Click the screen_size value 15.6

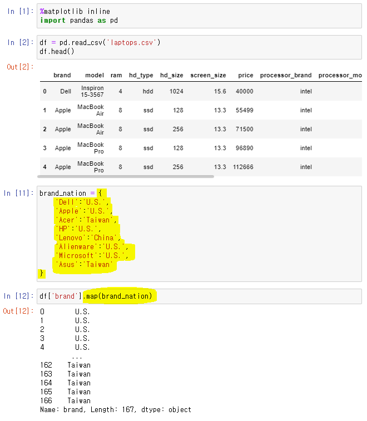[x=220, y=91]
